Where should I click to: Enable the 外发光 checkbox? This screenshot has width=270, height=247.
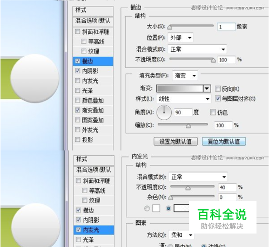point(78,129)
